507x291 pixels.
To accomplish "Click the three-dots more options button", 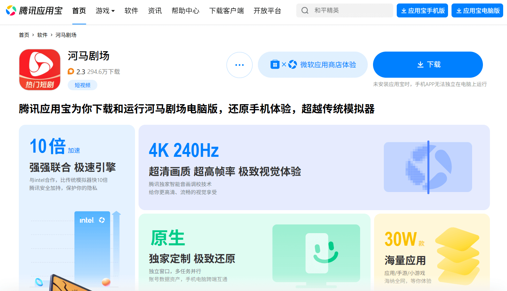I will tap(239, 65).
